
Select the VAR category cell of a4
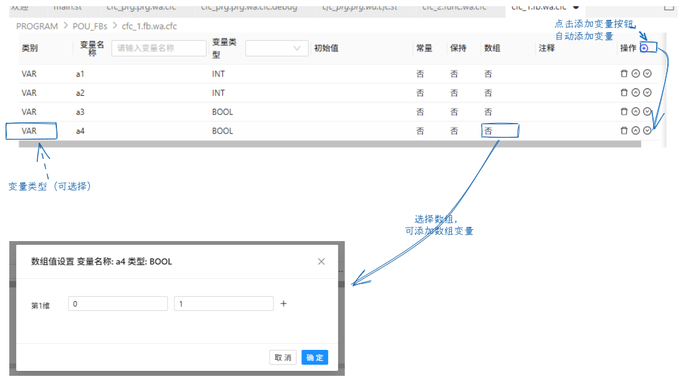coord(29,130)
